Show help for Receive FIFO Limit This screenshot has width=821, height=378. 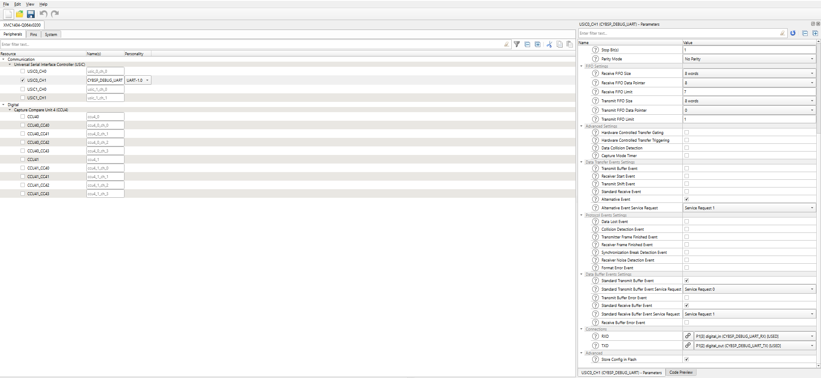[596, 92]
